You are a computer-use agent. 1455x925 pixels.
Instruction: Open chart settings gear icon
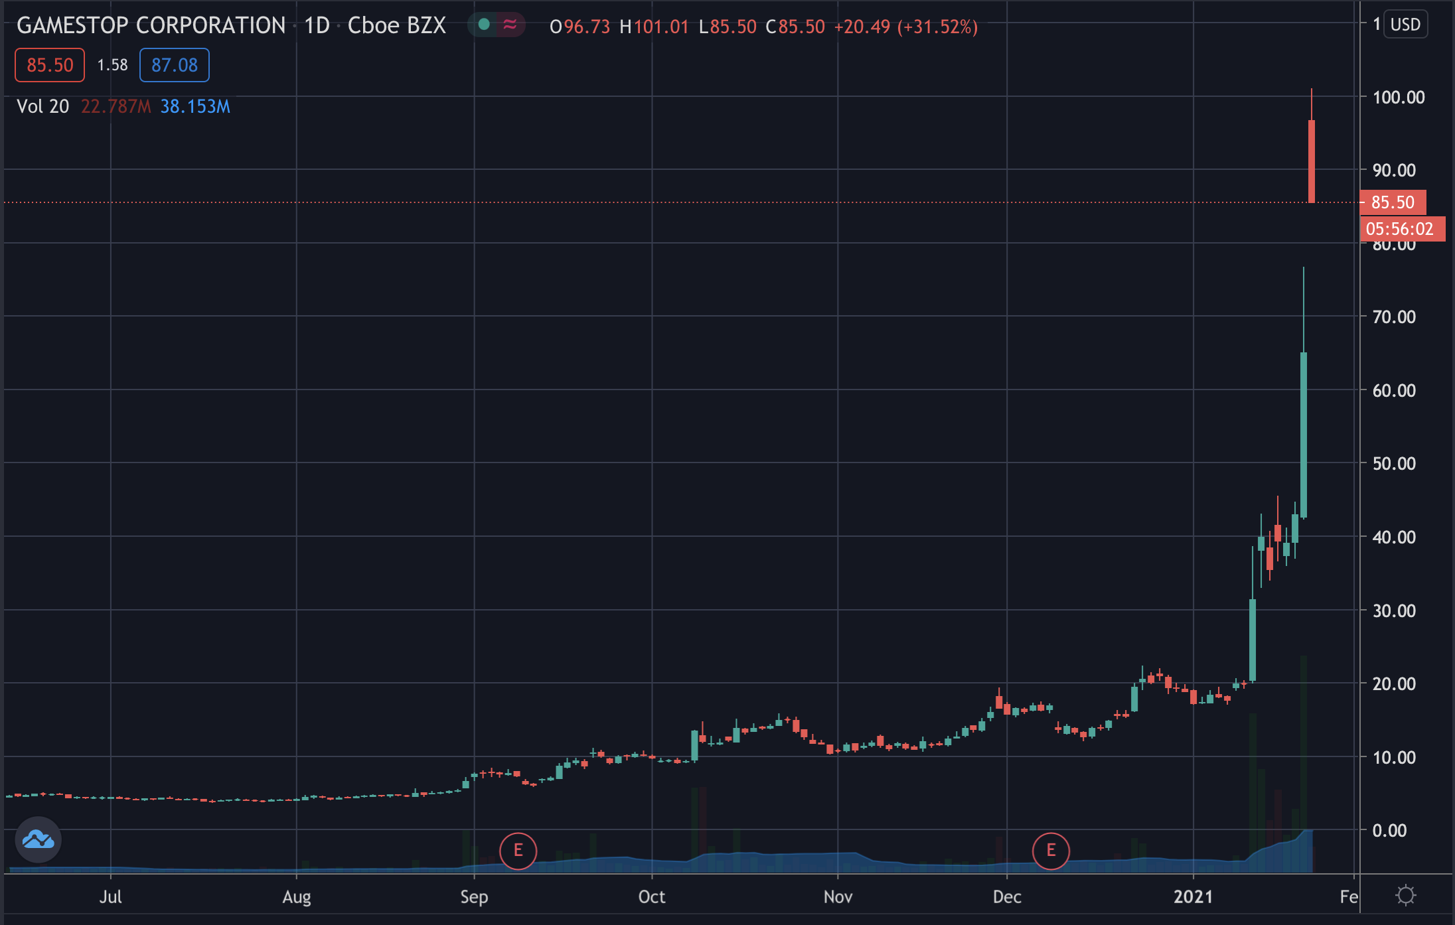[1405, 896]
